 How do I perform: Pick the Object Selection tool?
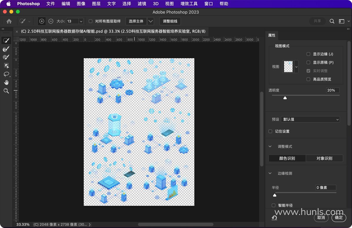pos(6,66)
